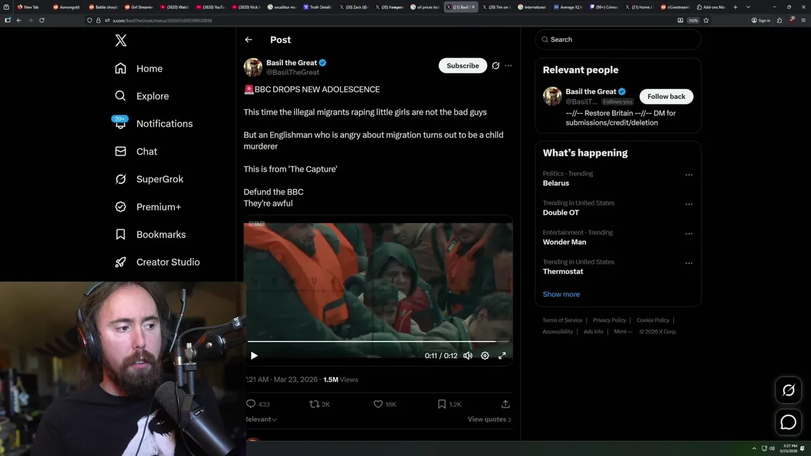Mute the video with speaker icon
Screen dimensions: 811x456
(468, 356)
